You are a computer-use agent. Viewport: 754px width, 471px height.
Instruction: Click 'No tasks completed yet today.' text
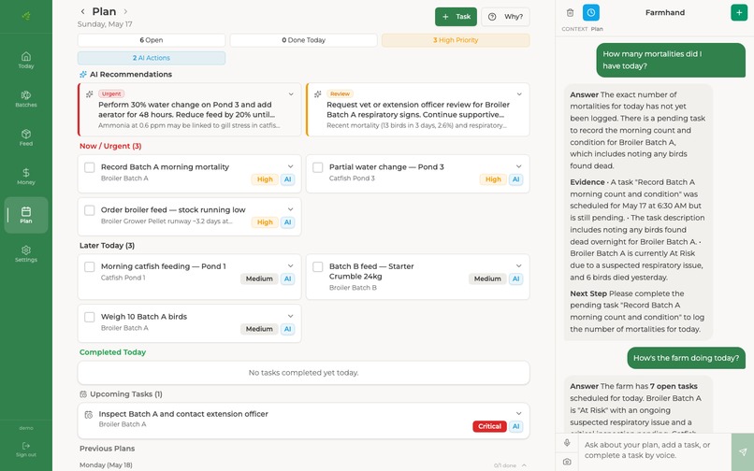pos(303,373)
